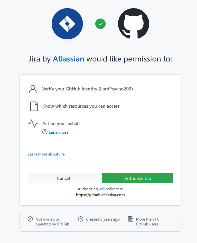Click the clock created-date icon
Image resolution: width=197 pixels, height=243 pixels.
(81, 219)
